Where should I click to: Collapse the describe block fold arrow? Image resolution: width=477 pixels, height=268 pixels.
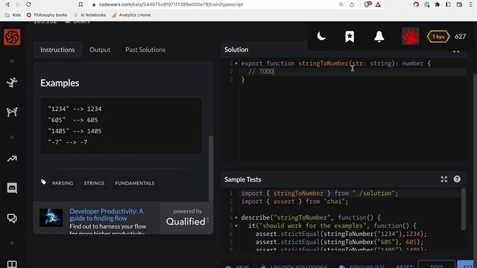pyautogui.click(x=236, y=218)
